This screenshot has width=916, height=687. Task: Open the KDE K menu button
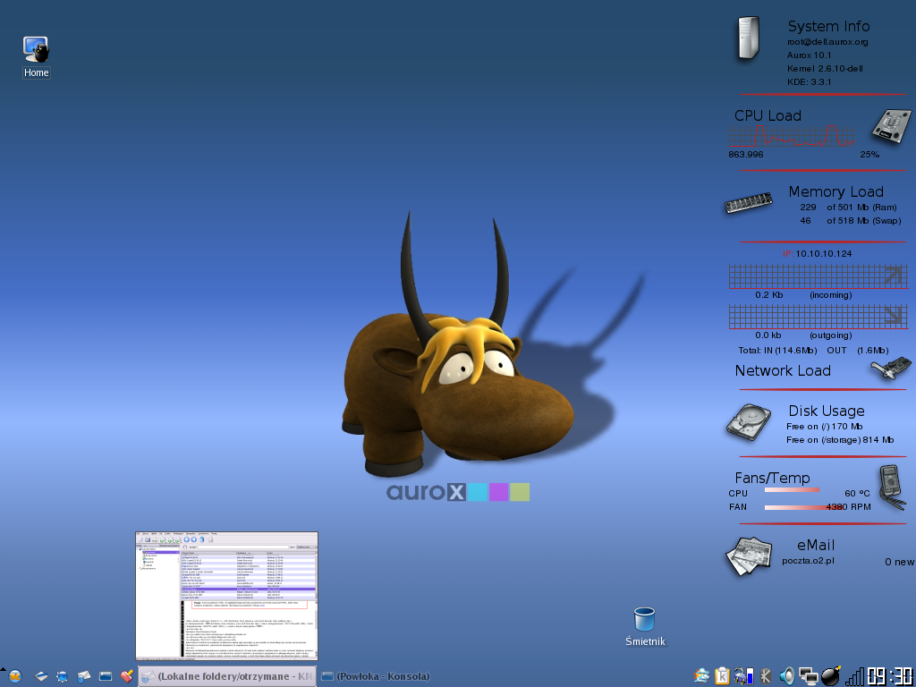click(x=15, y=676)
